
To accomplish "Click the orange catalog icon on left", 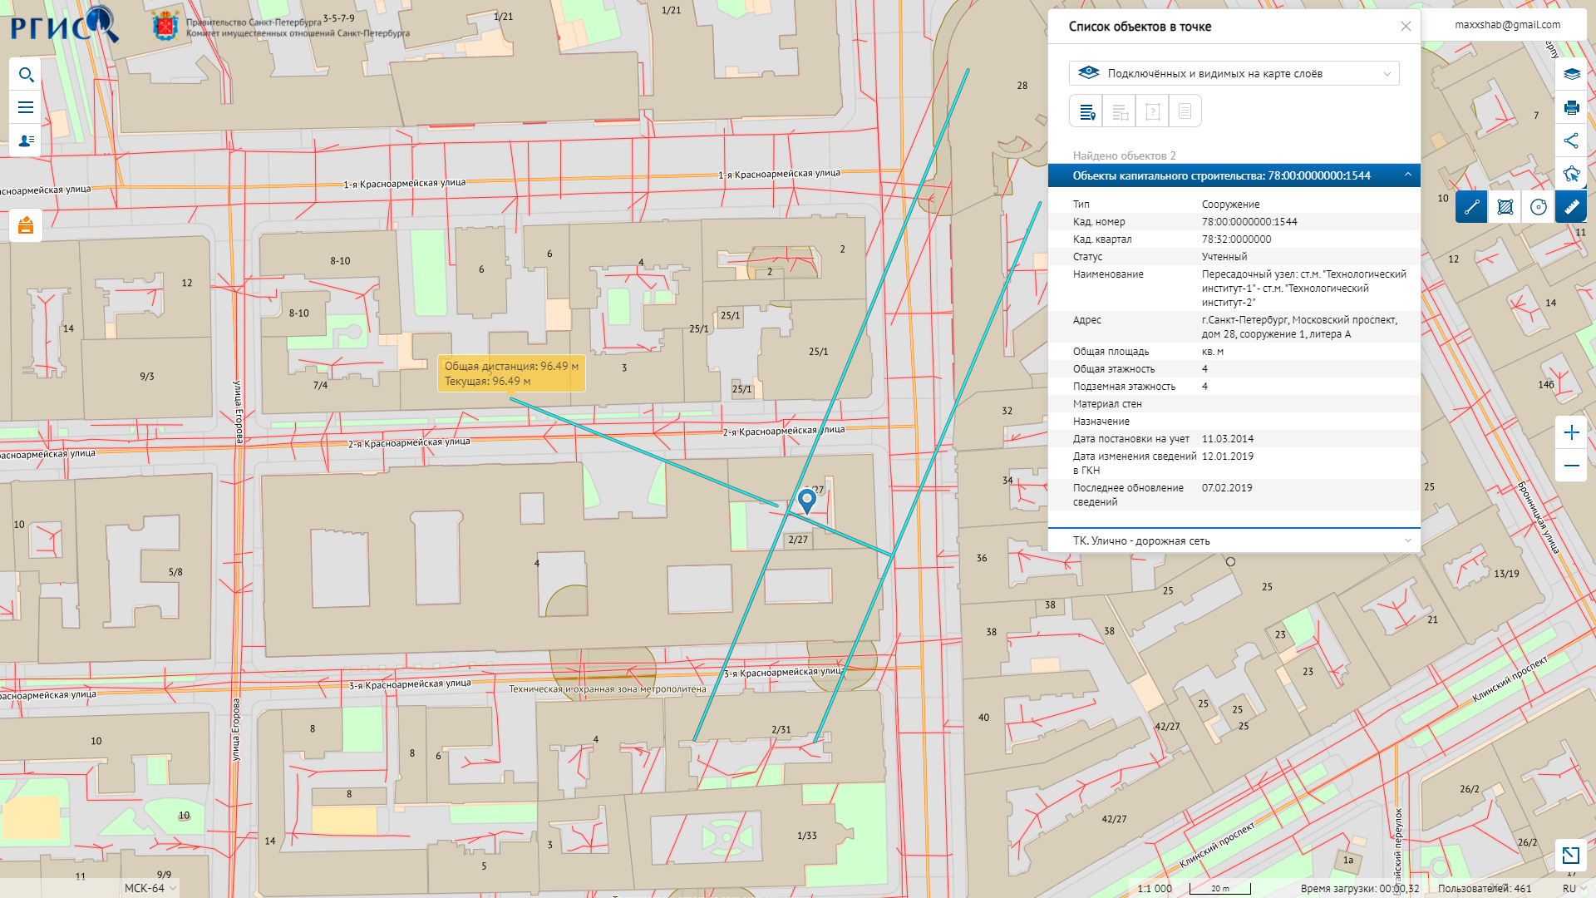I will [x=26, y=225].
